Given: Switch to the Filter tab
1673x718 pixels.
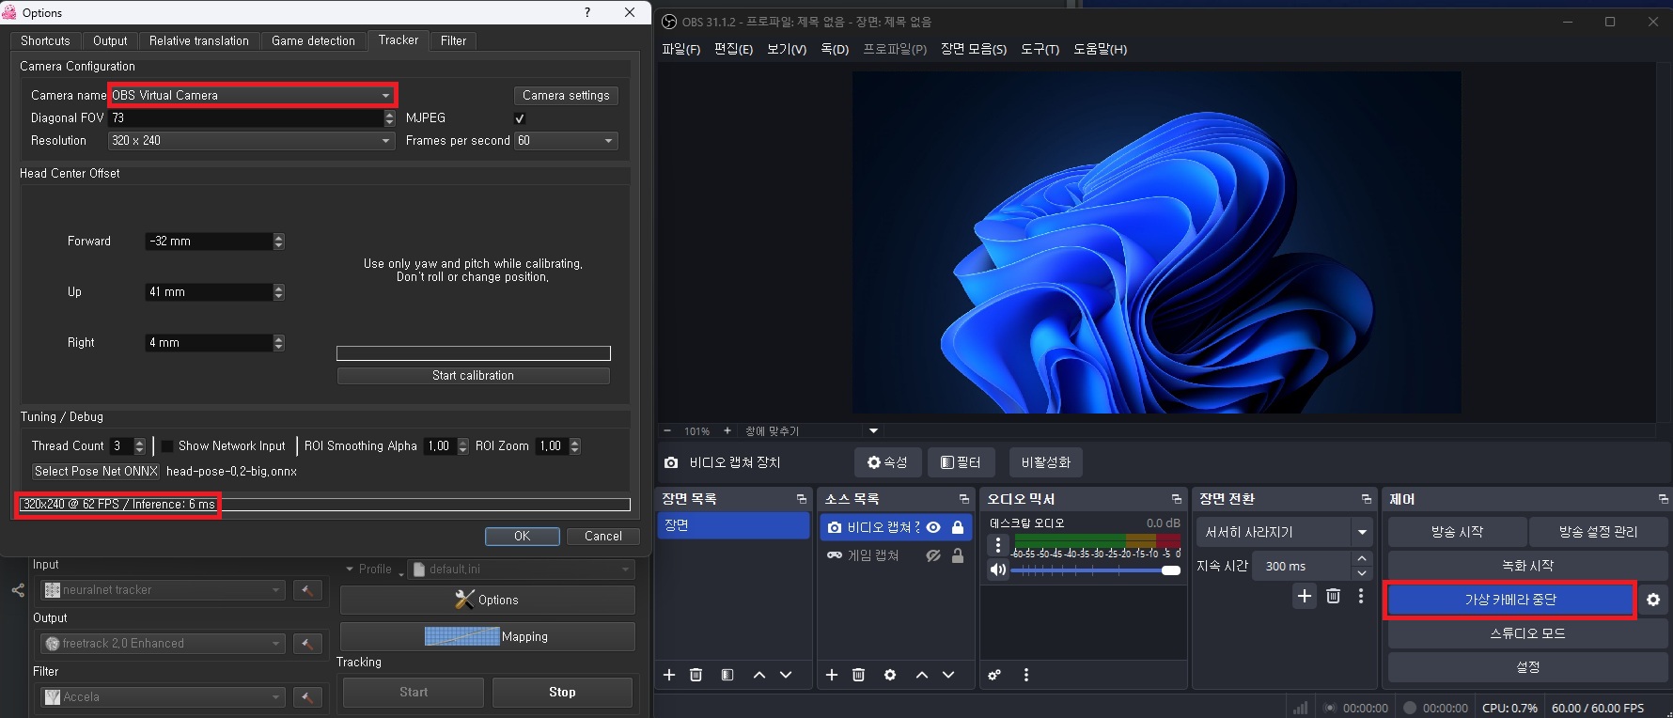Looking at the screenshot, I should pos(453,41).
